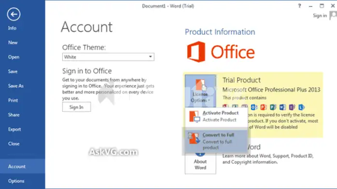Click the InfoPath product icon
337x189 pixels.
coord(292,107)
